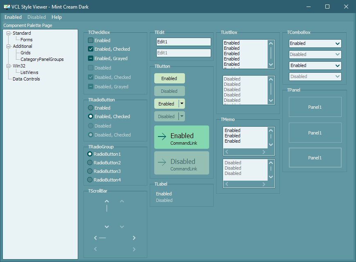Select RadioButton1 in TRadioGroup
Screen dimensions: 356x262
point(90,154)
